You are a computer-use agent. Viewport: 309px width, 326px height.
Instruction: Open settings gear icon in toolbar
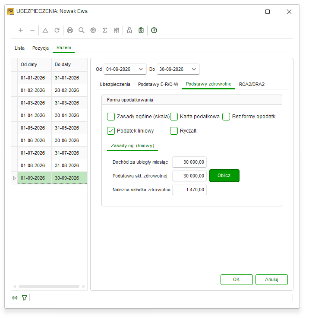(x=93, y=30)
